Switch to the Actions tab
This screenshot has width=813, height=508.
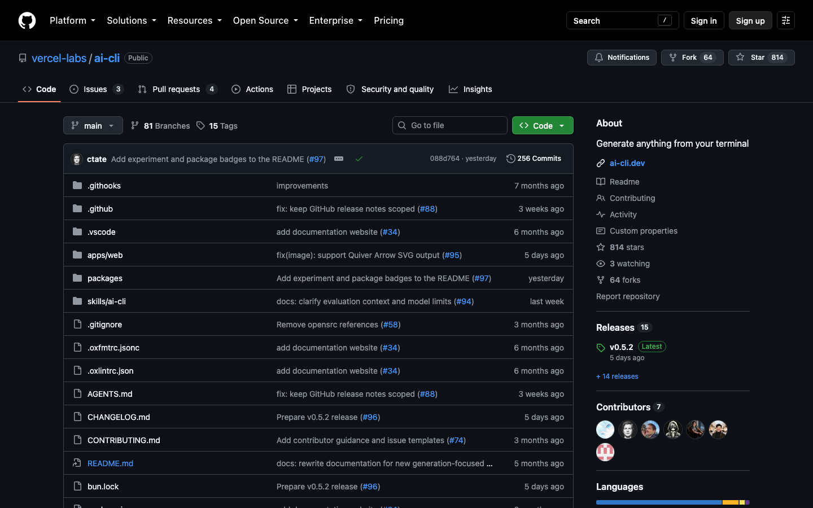[252, 89]
